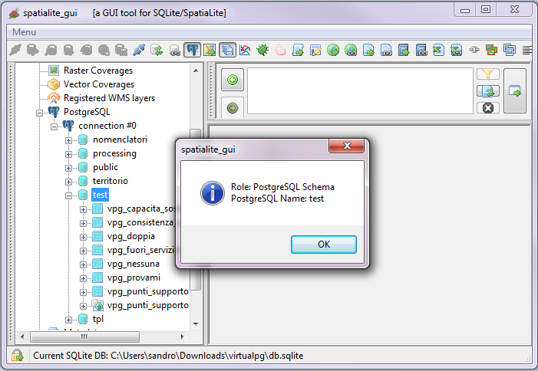The height and width of the screenshot is (371, 538).
Task: Click the first grayed-out connect toolbar icon
Action: [15, 50]
